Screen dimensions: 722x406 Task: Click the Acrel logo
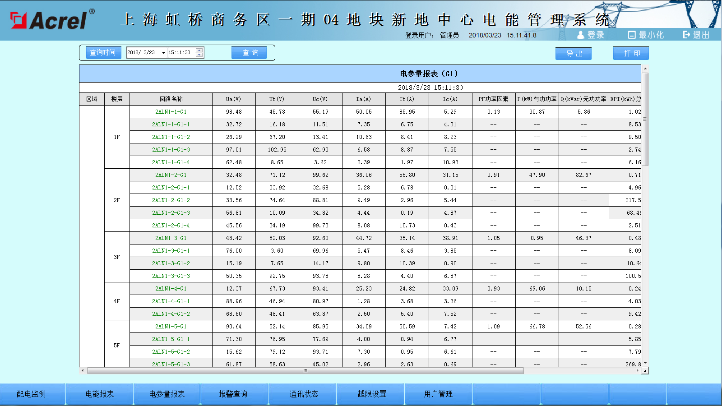52,20
